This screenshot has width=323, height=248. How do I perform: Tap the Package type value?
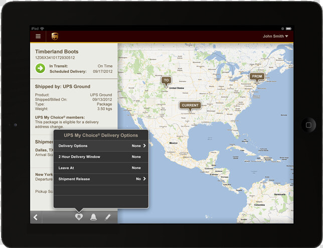(x=104, y=104)
